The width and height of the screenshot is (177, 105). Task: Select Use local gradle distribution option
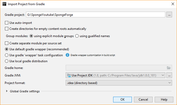pos(7,61)
